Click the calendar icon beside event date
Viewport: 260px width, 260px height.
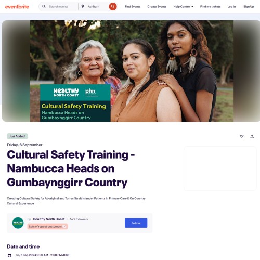tap(10, 255)
